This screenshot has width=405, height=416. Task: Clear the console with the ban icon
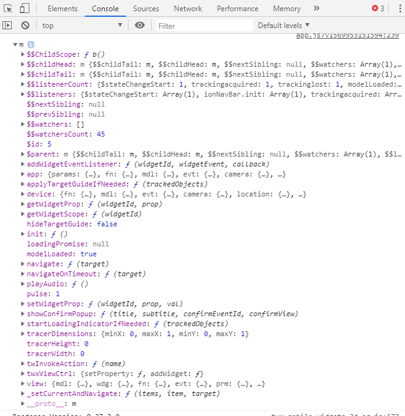[x=25, y=25]
